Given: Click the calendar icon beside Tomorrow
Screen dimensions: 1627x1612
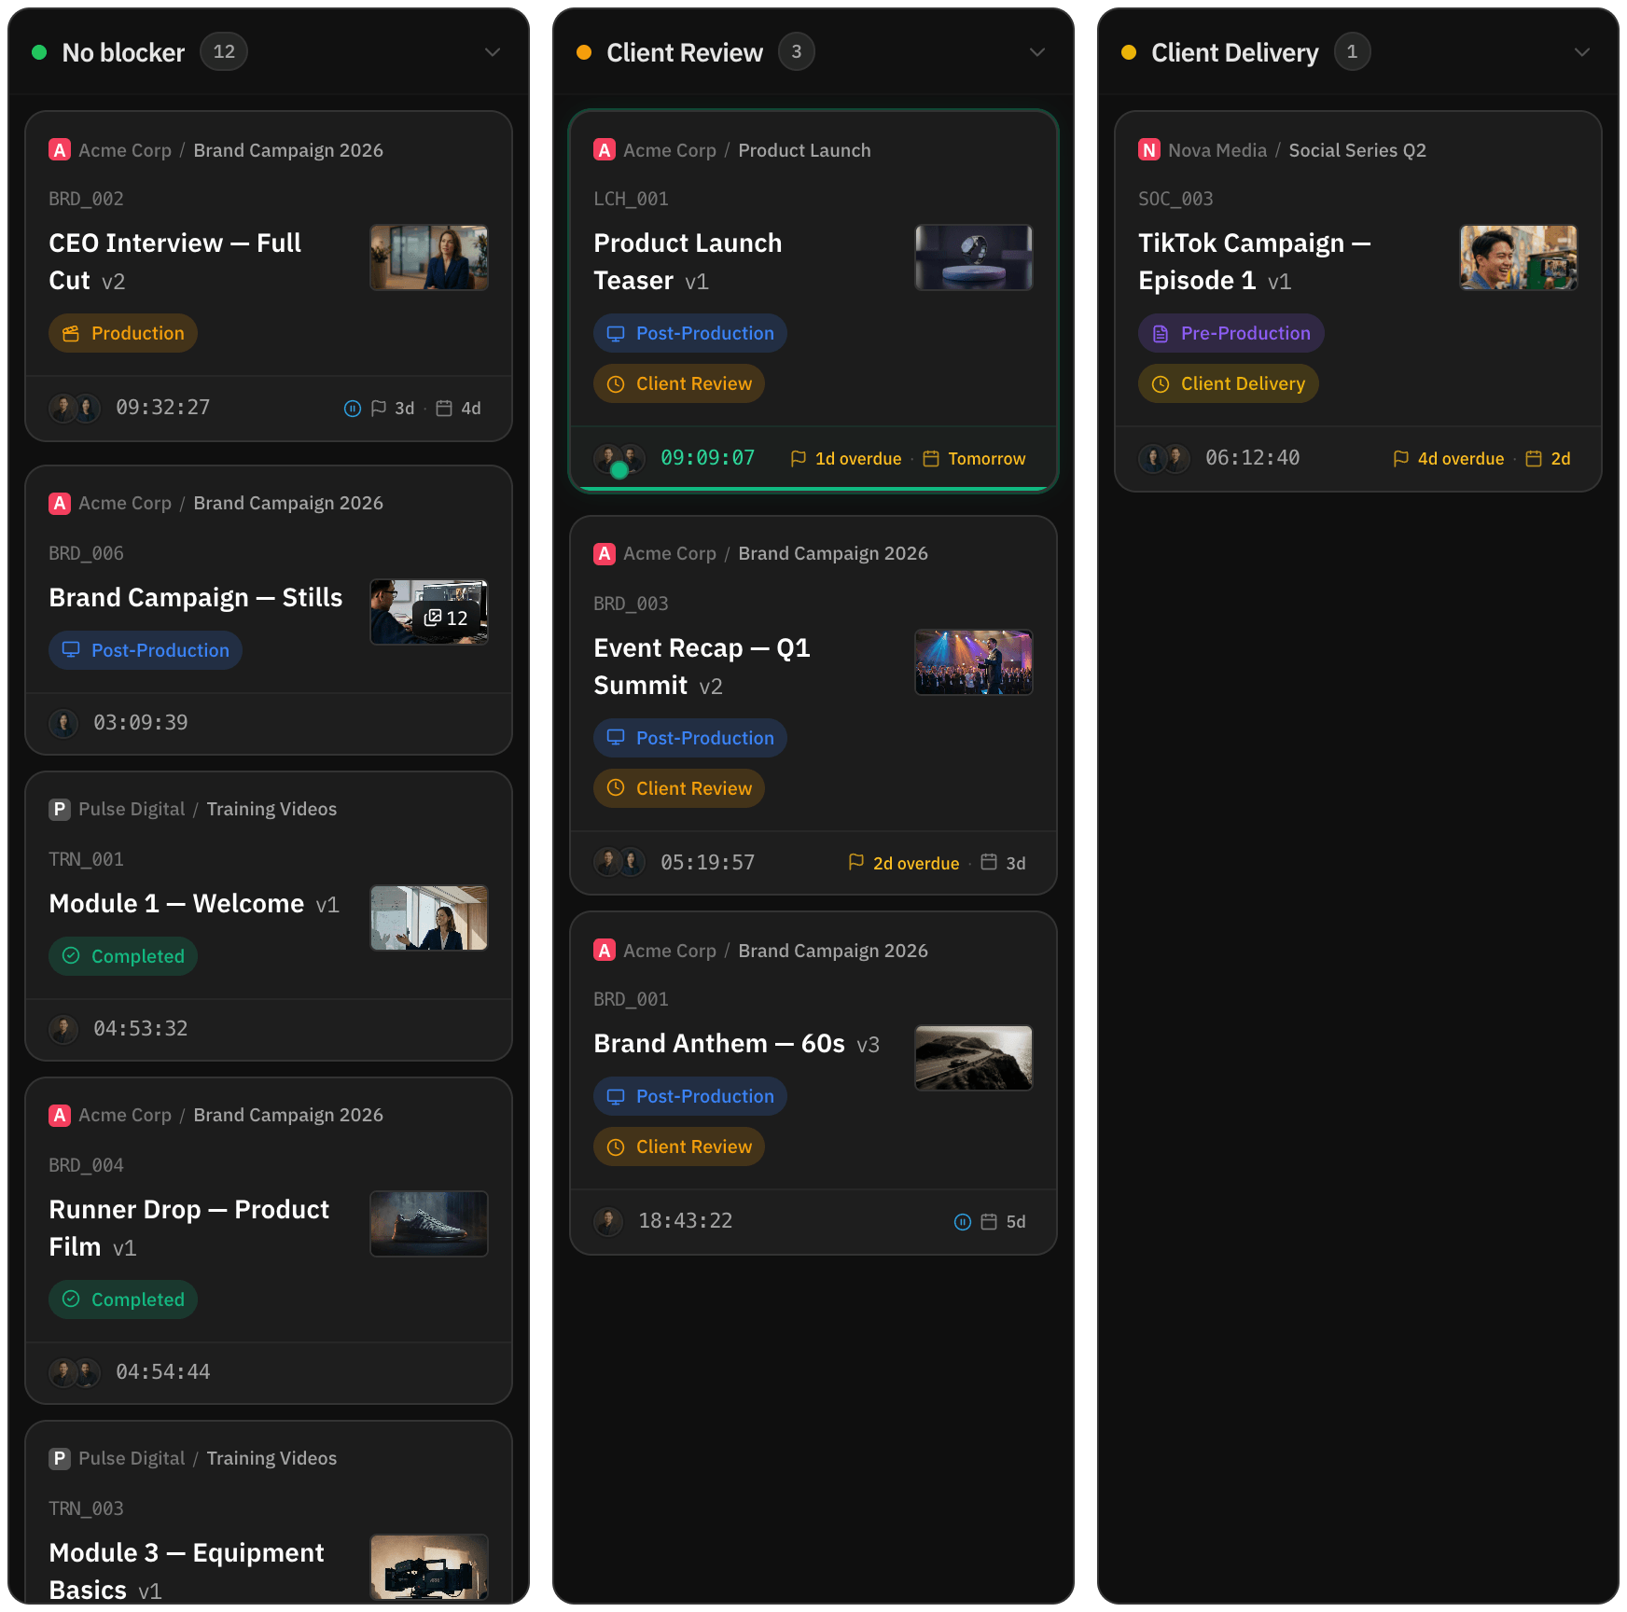Looking at the screenshot, I should click(931, 459).
